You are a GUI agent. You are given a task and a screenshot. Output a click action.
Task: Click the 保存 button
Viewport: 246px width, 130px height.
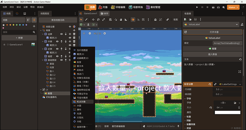[105, 13]
